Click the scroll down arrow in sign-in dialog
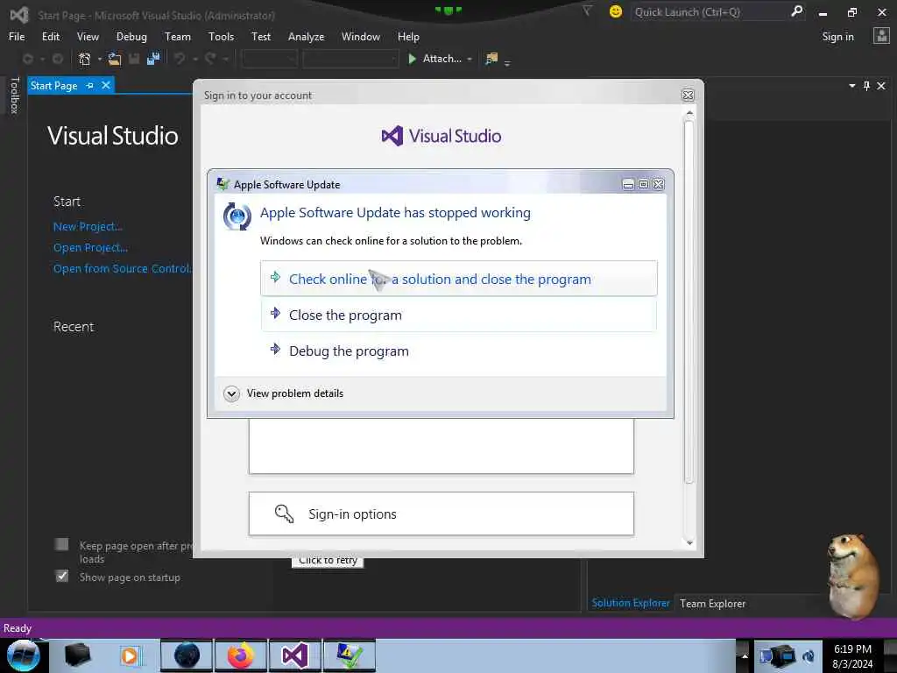 tap(689, 542)
